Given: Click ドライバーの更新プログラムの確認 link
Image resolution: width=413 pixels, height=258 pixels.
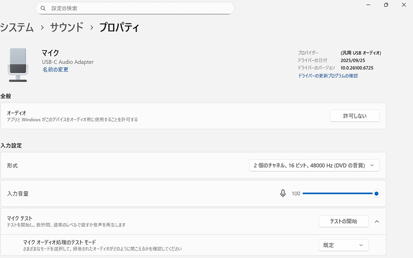Looking at the screenshot, I should pyautogui.click(x=327, y=76).
